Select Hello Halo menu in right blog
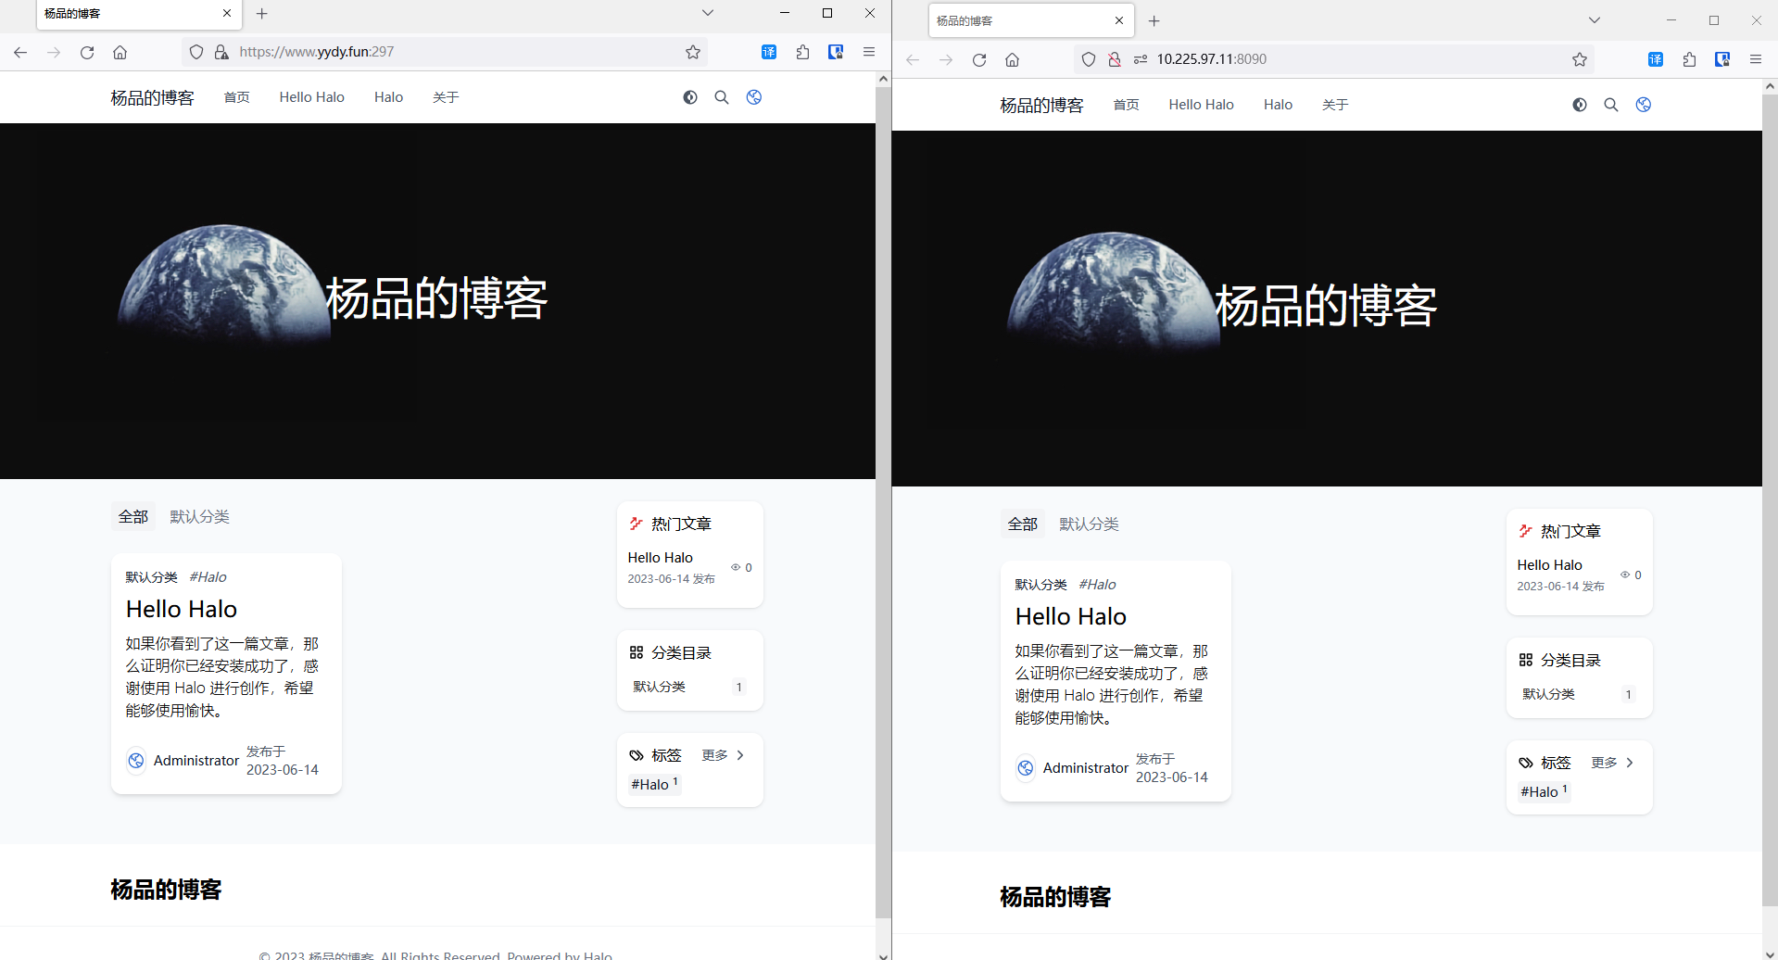 coord(1202,105)
